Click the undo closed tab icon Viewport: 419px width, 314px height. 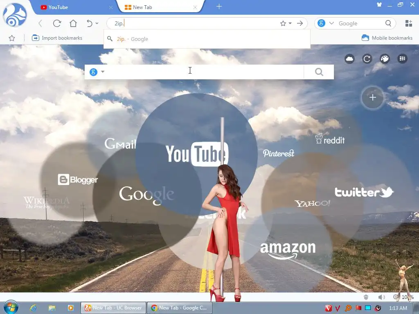90,23
